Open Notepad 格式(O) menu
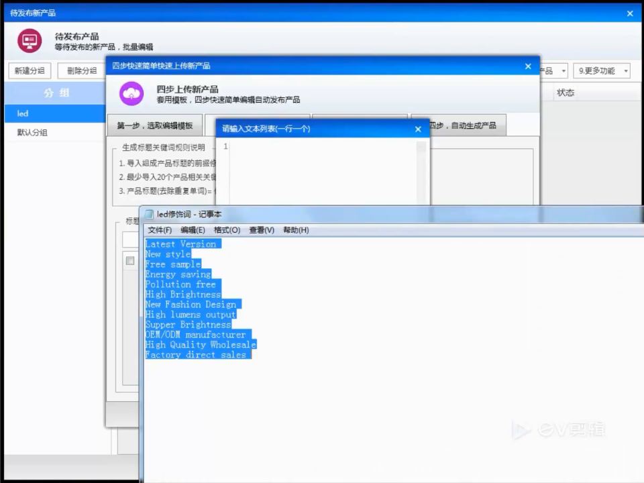 coord(227,230)
